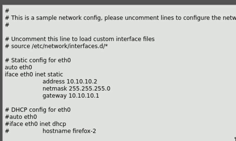Click the text 'firefox-2' in hostname line

coord(84,131)
